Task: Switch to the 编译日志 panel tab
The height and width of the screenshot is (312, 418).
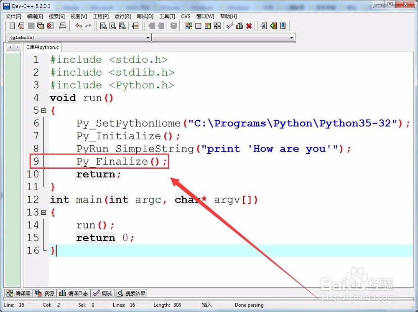Action: point(73,293)
